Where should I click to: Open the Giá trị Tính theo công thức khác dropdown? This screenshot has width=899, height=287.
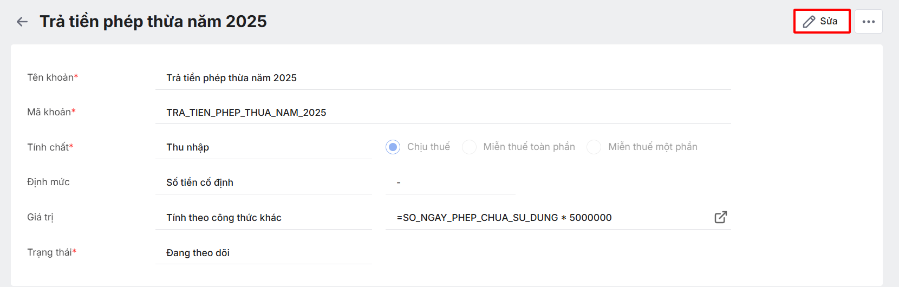pyautogui.click(x=263, y=218)
